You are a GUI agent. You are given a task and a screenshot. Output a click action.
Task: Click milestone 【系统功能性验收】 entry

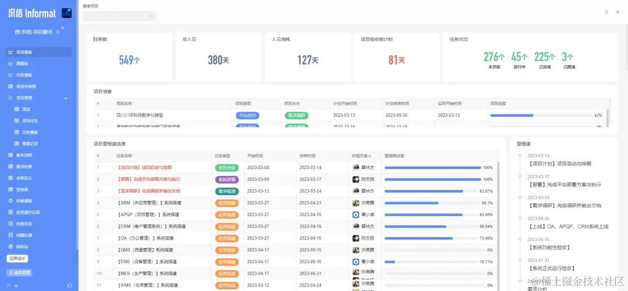[x=549, y=247]
